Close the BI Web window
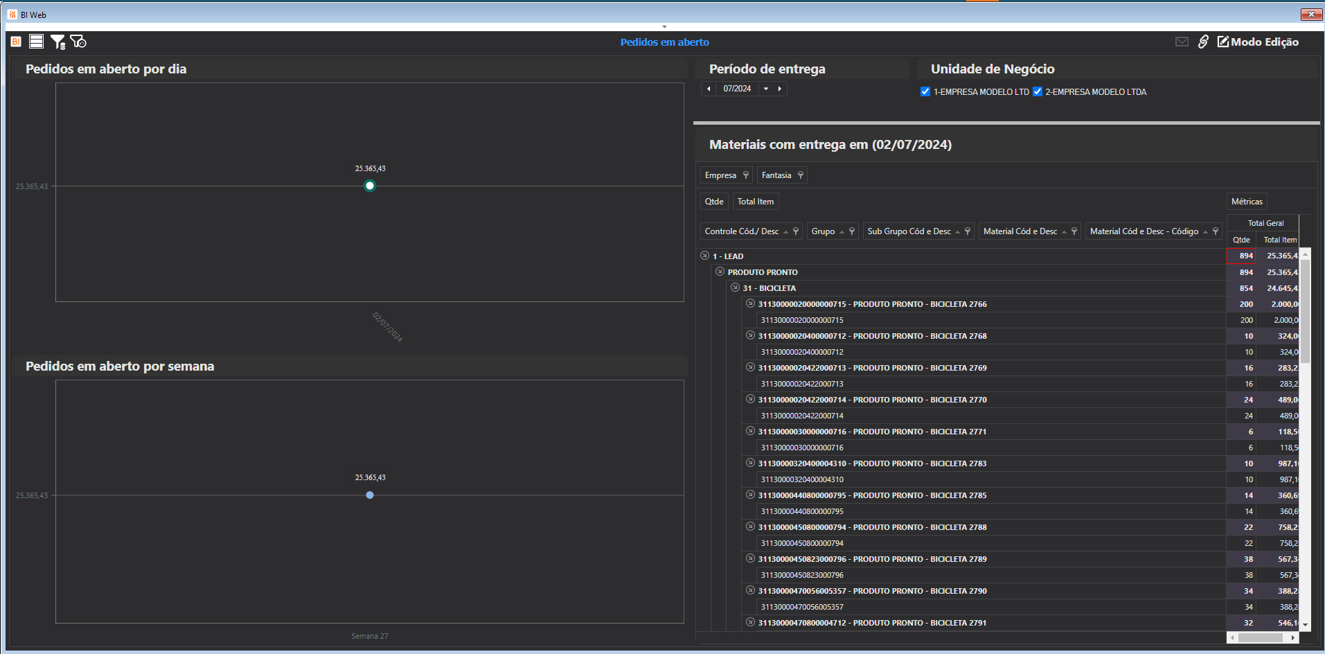The height and width of the screenshot is (654, 1325). point(1311,15)
